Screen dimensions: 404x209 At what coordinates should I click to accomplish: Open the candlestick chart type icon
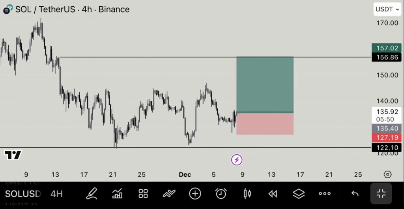(248, 193)
